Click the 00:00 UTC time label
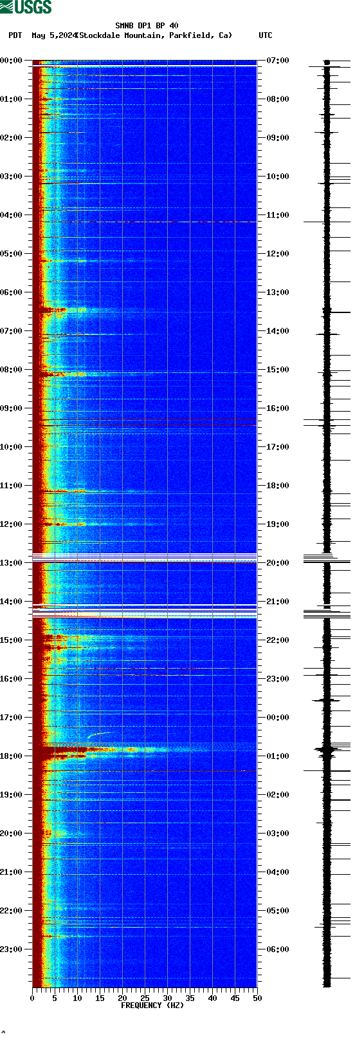 pyautogui.click(x=278, y=718)
